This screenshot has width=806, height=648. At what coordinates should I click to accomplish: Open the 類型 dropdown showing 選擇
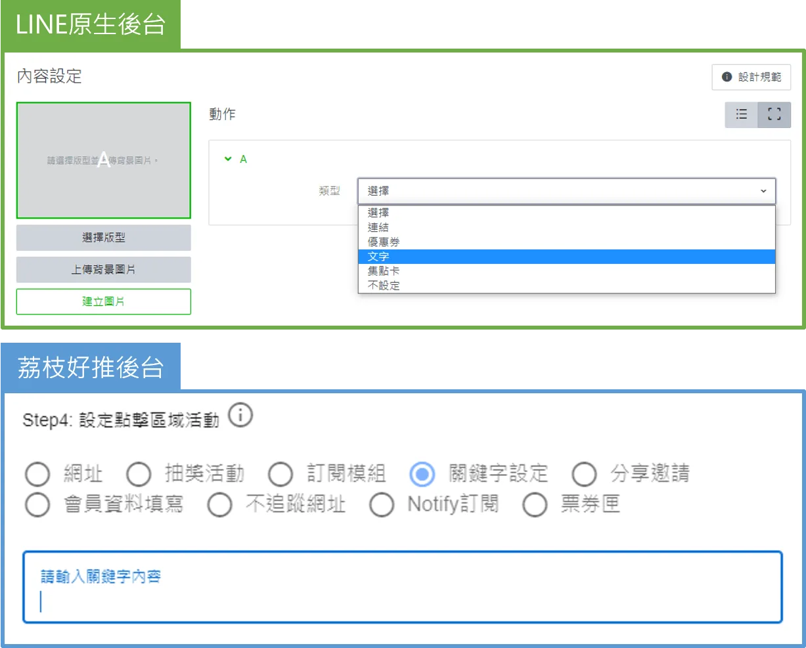(x=567, y=191)
